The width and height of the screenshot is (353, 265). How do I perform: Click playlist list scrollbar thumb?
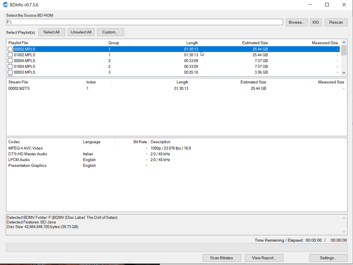point(344,50)
